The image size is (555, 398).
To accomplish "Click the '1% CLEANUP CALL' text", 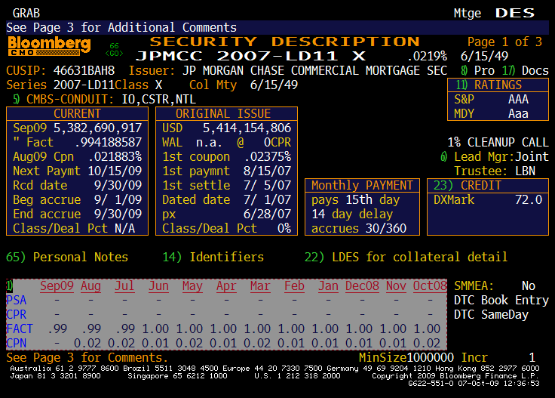I will click(x=498, y=142).
